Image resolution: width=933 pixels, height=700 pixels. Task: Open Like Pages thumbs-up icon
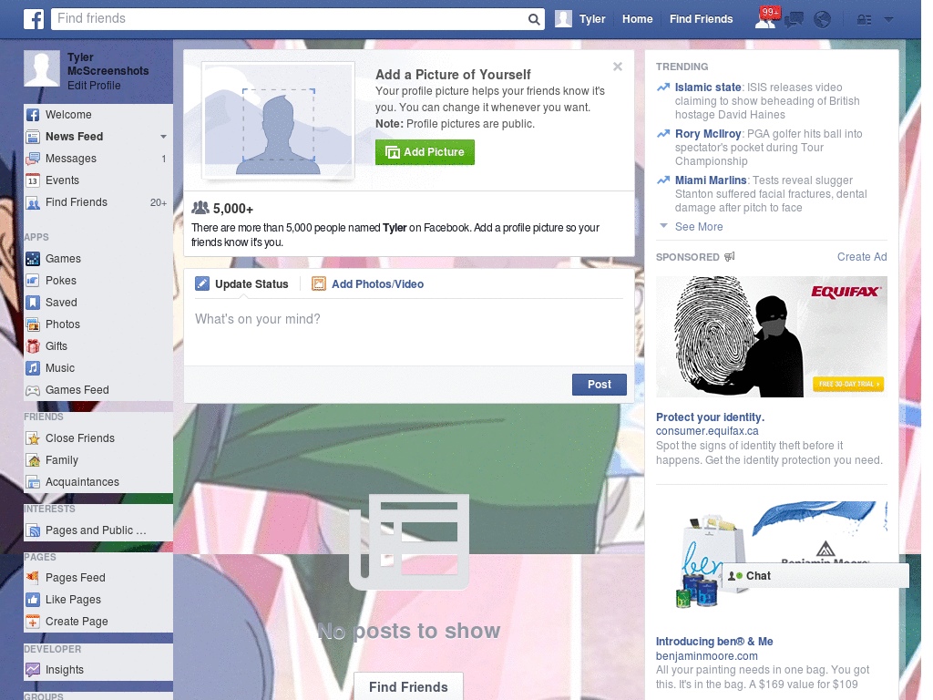pyautogui.click(x=33, y=600)
